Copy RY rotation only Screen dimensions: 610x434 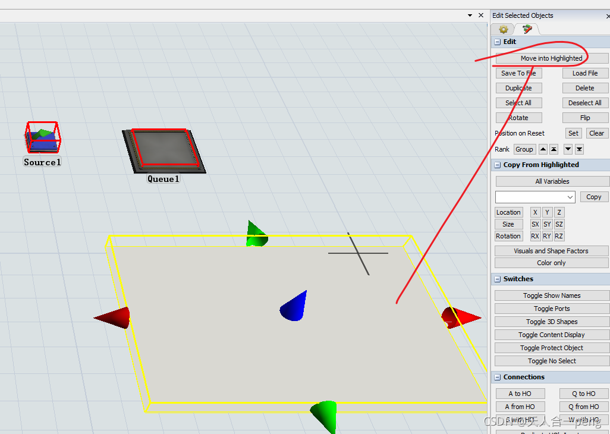[x=547, y=236]
